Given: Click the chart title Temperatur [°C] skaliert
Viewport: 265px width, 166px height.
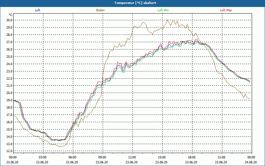Looking at the screenshot, I should (x=135, y=3).
